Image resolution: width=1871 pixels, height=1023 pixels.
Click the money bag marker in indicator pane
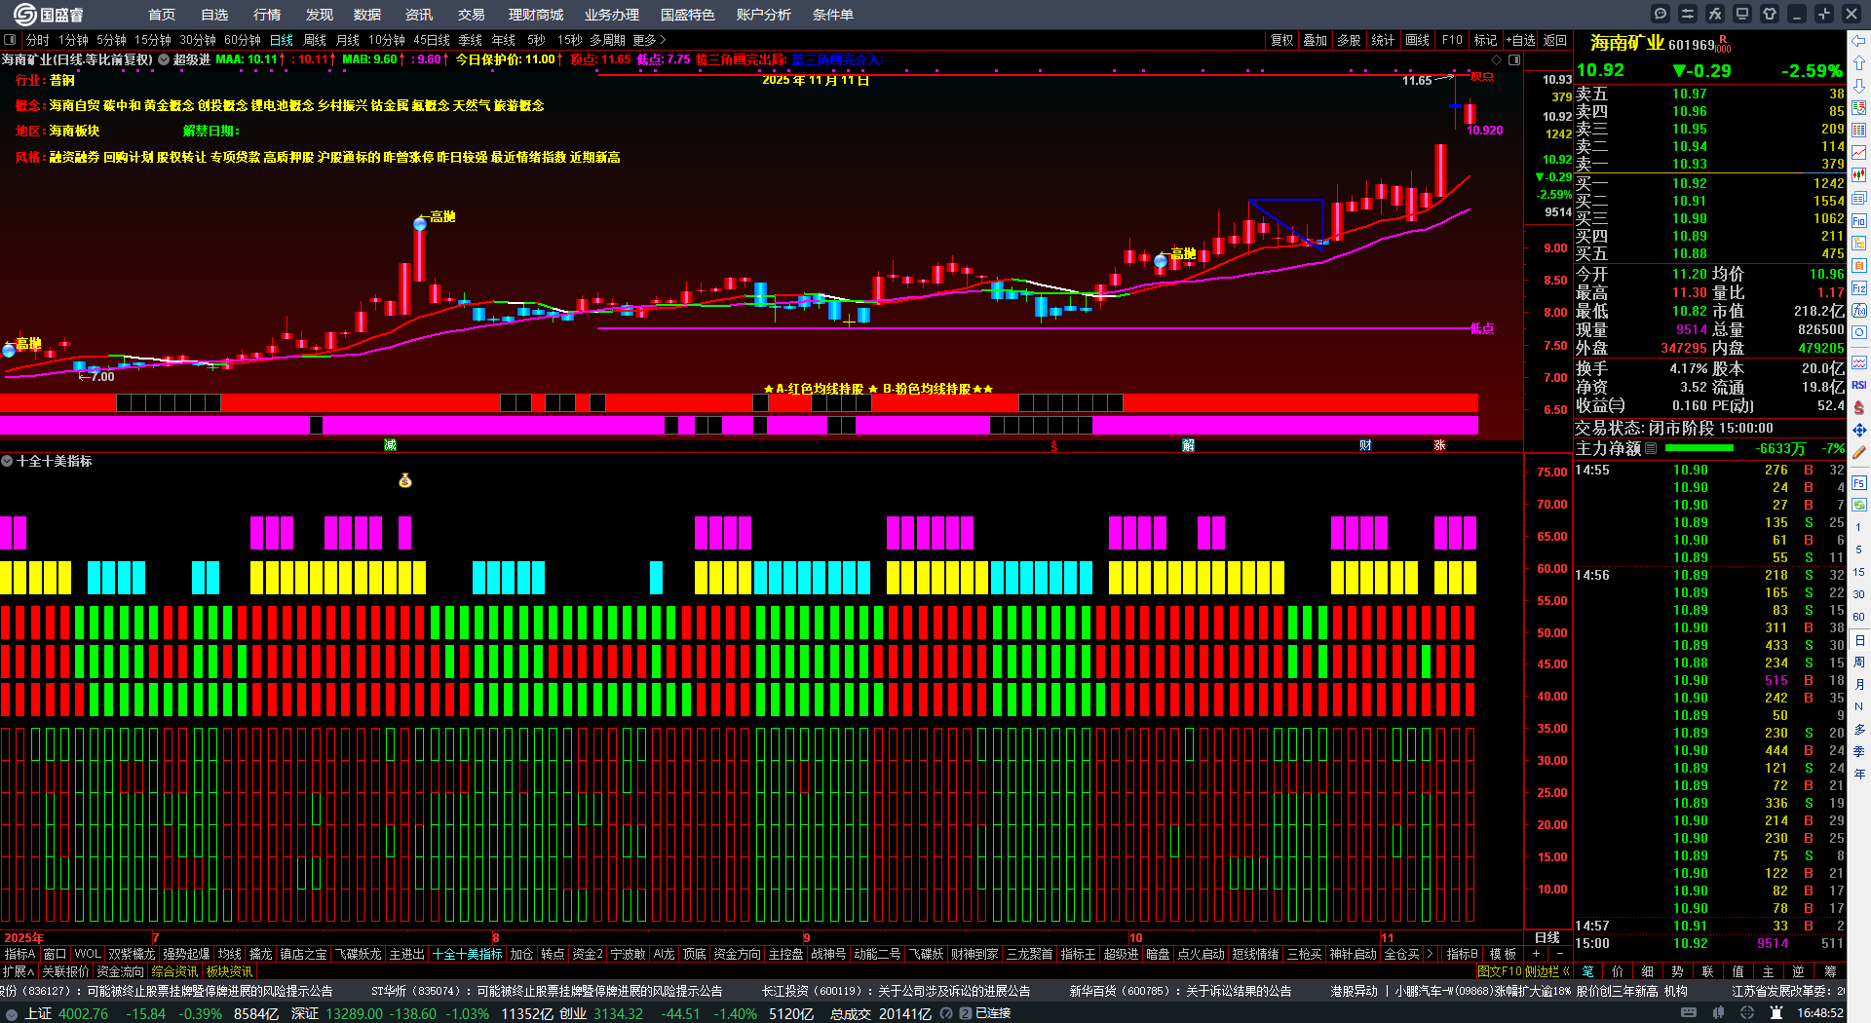click(405, 480)
